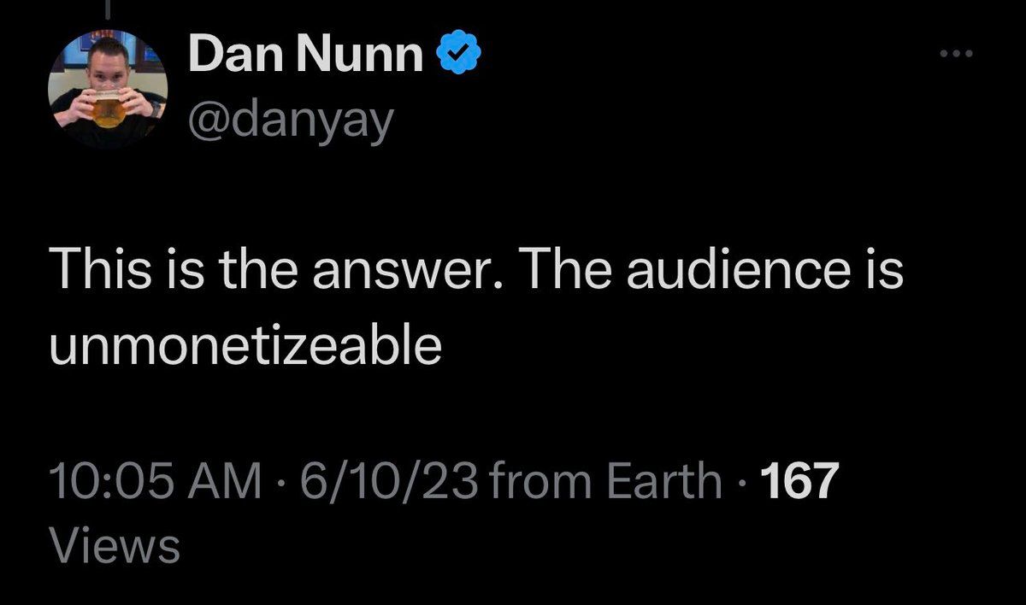Open the Views analytics label

click(x=115, y=544)
